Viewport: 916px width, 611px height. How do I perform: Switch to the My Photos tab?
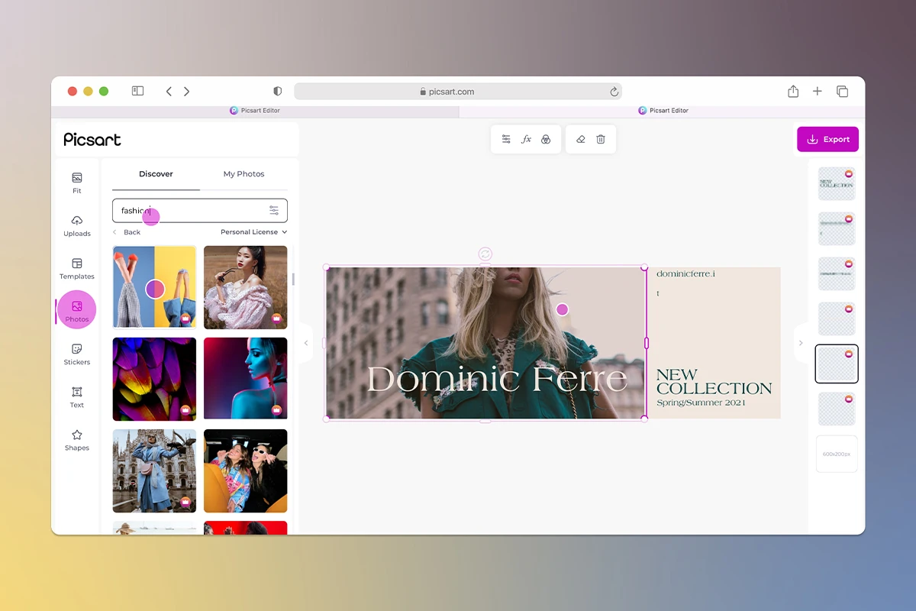[x=244, y=173]
